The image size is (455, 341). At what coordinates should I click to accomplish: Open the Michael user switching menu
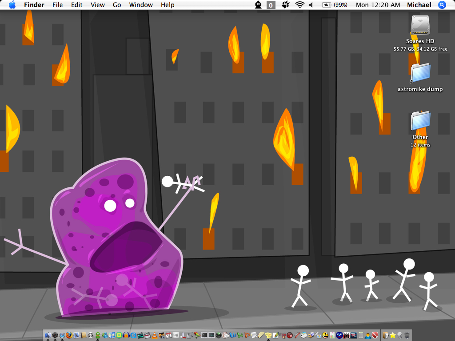[x=419, y=4]
